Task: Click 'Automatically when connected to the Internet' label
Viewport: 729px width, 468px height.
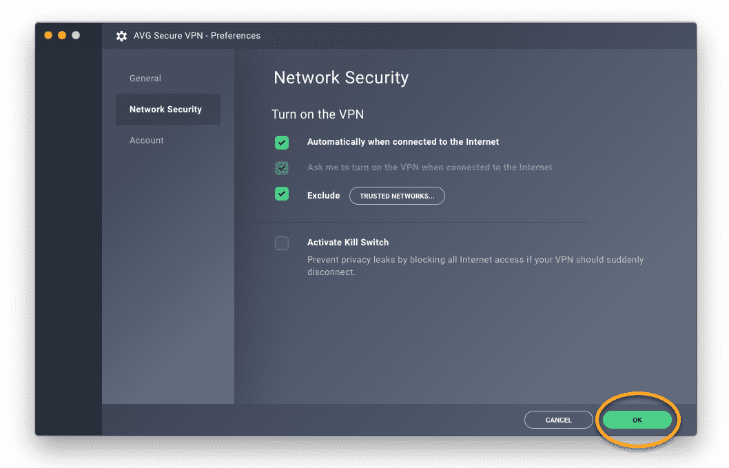Action: point(403,142)
